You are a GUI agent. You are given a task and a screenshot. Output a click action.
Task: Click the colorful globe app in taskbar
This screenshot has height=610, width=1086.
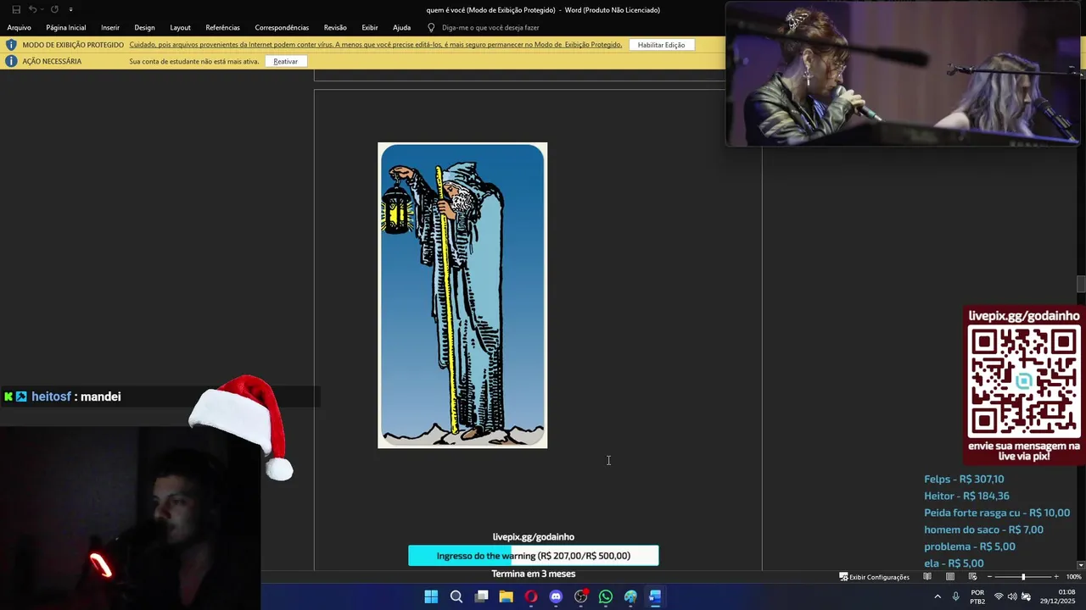click(x=630, y=596)
